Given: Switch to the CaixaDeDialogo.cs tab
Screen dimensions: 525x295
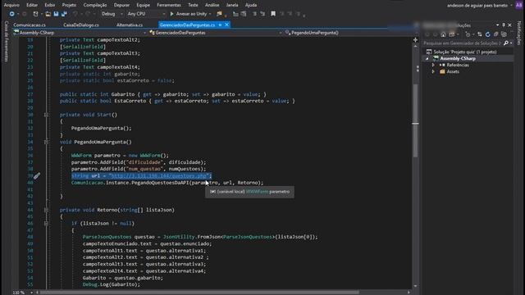Looking at the screenshot, I should tap(81, 25).
